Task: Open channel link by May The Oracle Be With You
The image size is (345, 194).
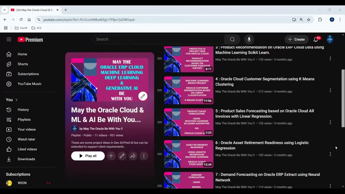Action: (x=101, y=129)
